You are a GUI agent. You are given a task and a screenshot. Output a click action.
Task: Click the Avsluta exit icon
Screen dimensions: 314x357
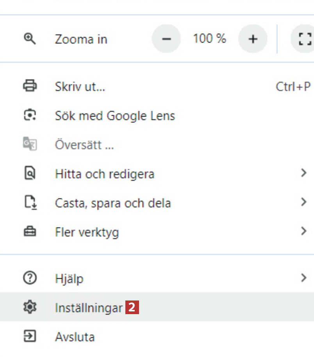30,336
